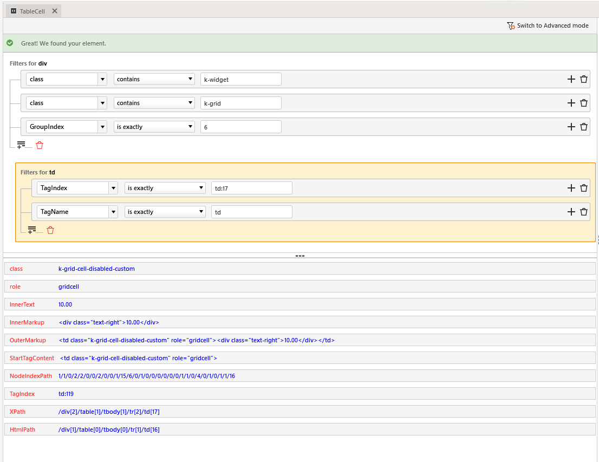
Task: Add new filter group under td filters
Action: coord(32,230)
